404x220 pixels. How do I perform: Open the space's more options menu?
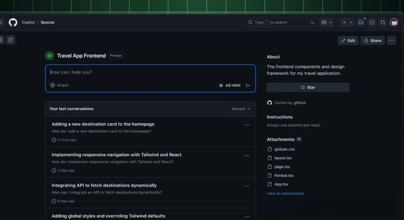(391, 41)
